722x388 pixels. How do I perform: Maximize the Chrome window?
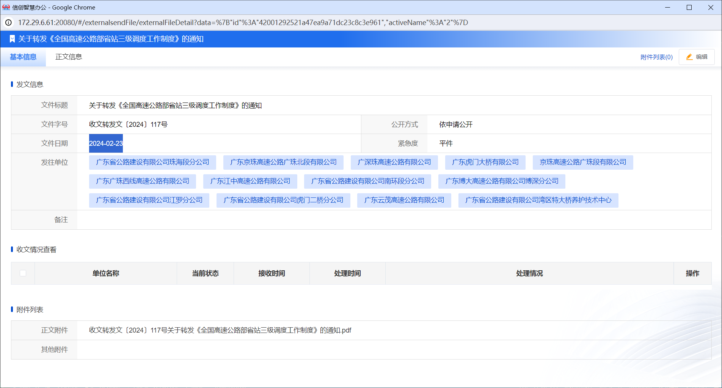click(x=689, y=7)
